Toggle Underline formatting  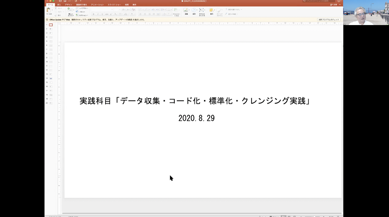(102, 14)
